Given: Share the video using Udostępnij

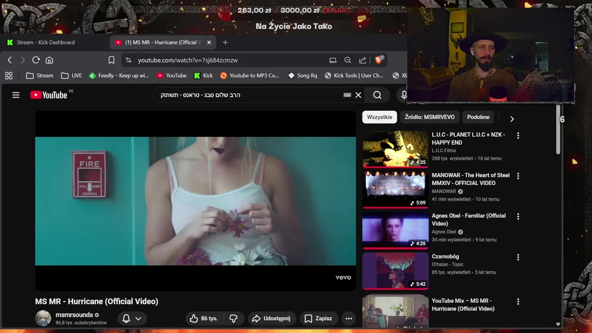Looking at the screenshot, I should click(x=271, y=318).
